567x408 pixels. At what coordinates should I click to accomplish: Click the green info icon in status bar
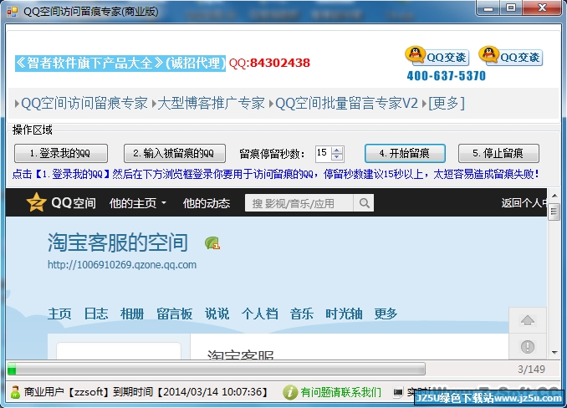290,392
